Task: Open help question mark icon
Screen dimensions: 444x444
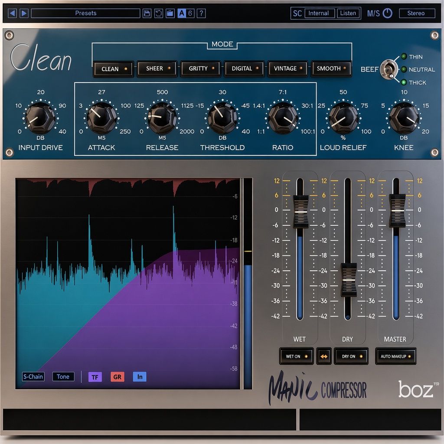Action: [201, 13]
